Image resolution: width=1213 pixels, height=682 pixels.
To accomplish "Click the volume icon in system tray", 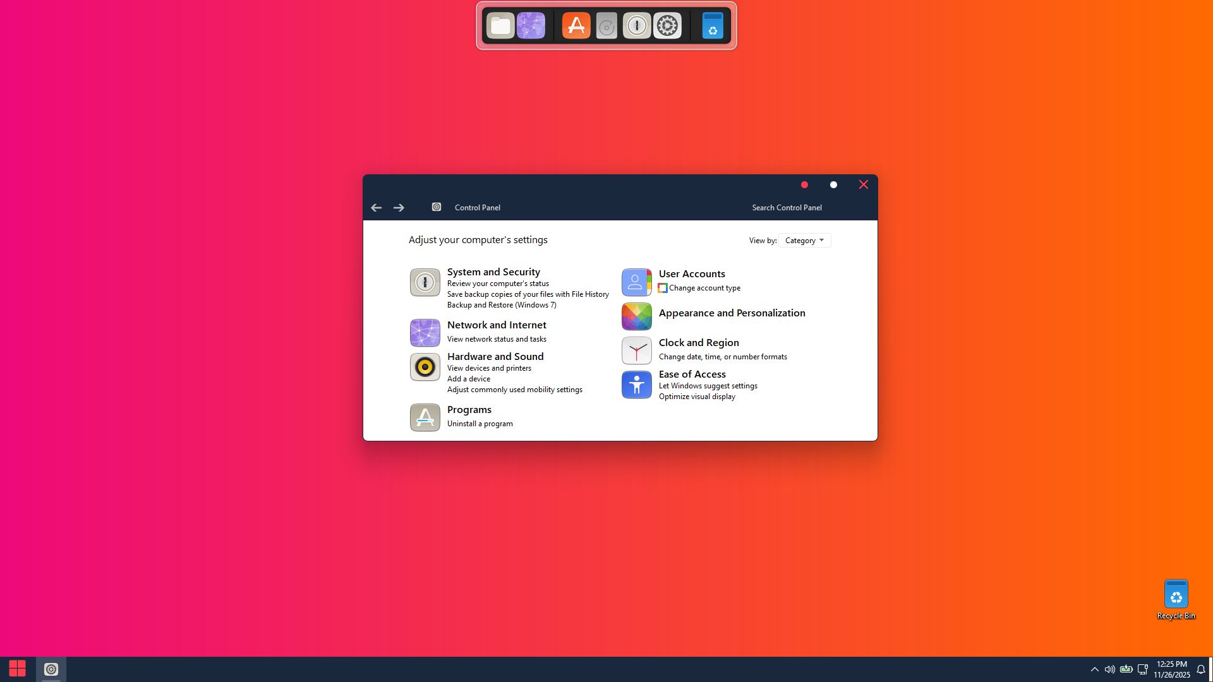I will coord(1109,669).
